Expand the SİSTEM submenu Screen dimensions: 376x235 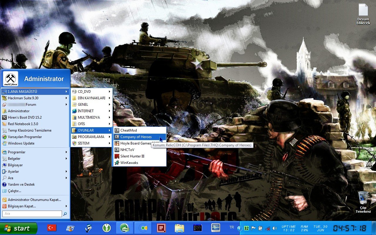click(x=92, y=143)
